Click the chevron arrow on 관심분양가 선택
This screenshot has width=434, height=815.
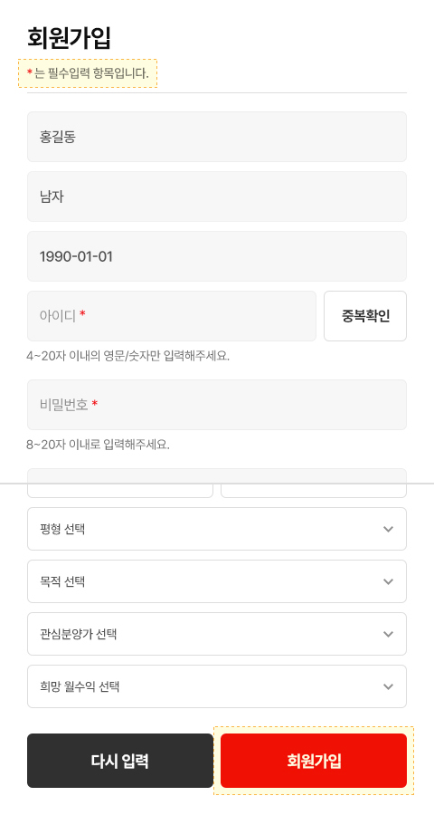pyautogui.click(x=388, y=634)
